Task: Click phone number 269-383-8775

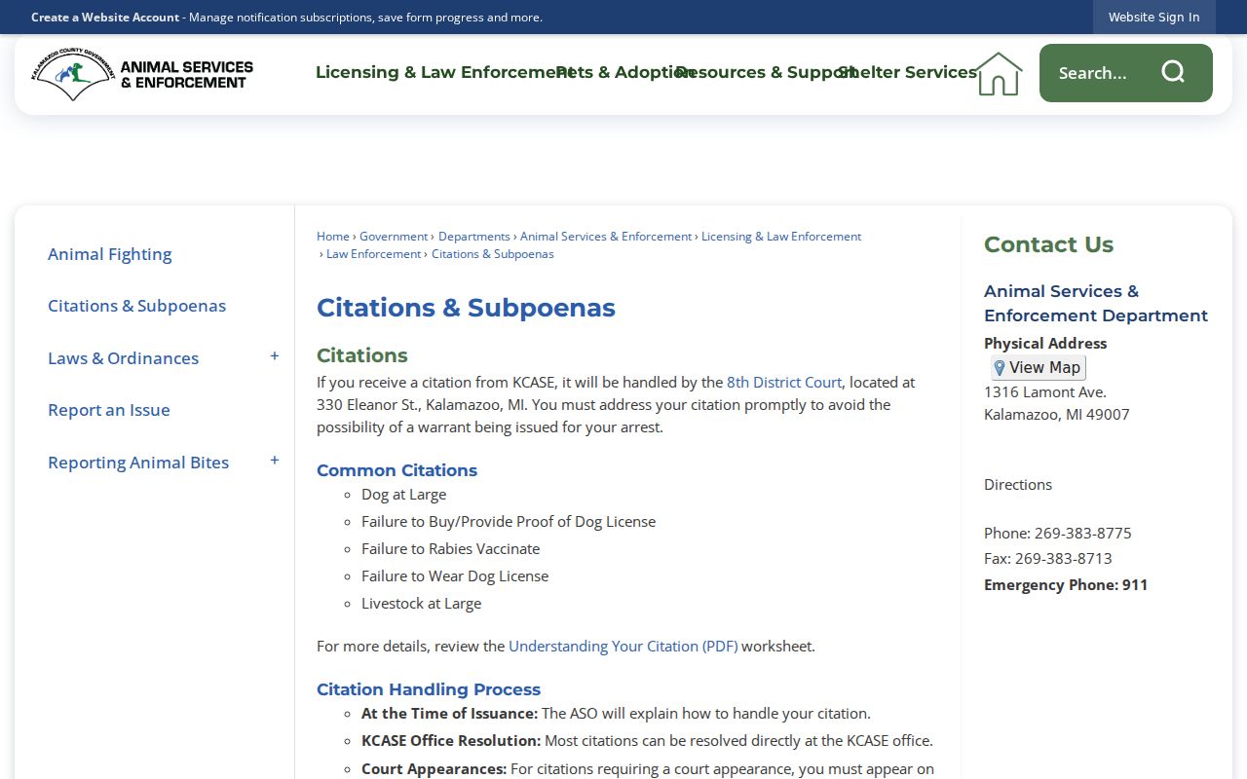Action: (1083, 533)
